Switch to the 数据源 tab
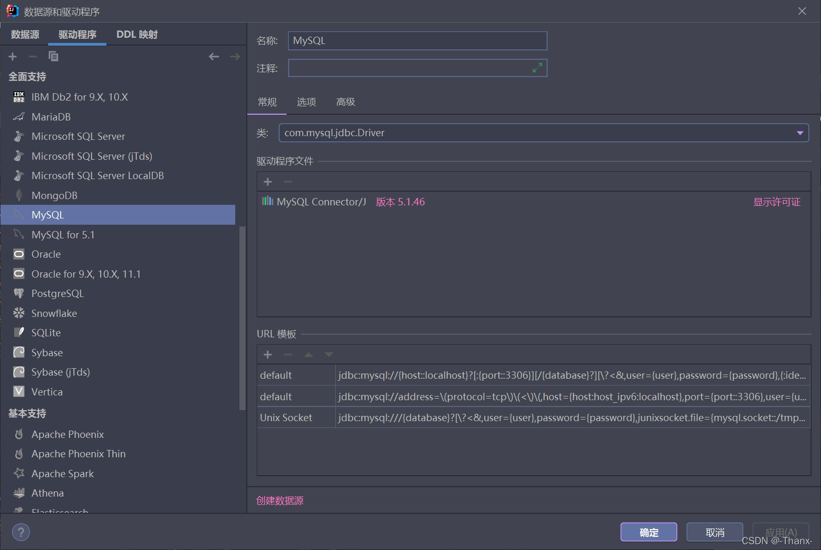 25,35
